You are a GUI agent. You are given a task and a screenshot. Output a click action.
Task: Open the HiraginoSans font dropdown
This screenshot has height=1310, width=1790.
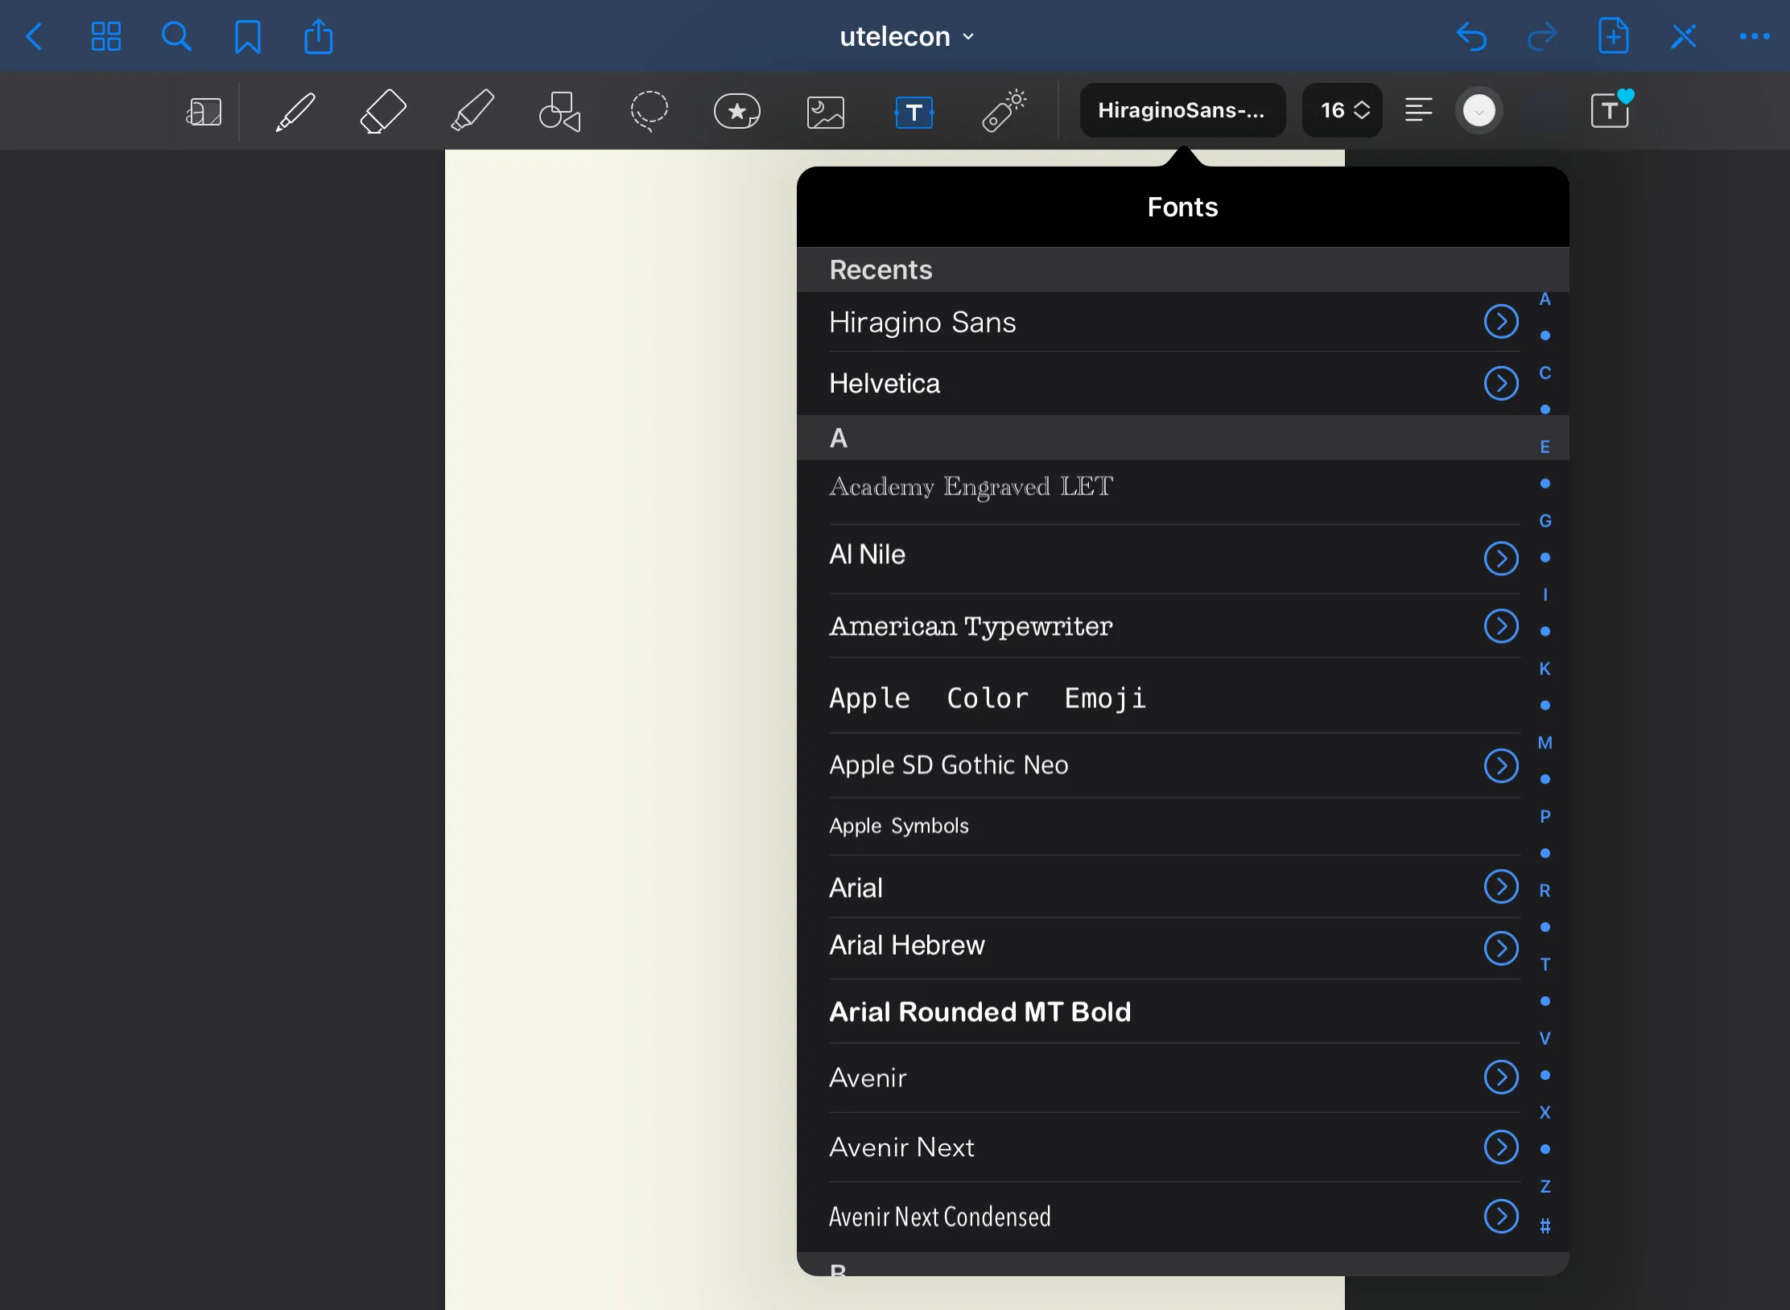(x=1182, y=110)
